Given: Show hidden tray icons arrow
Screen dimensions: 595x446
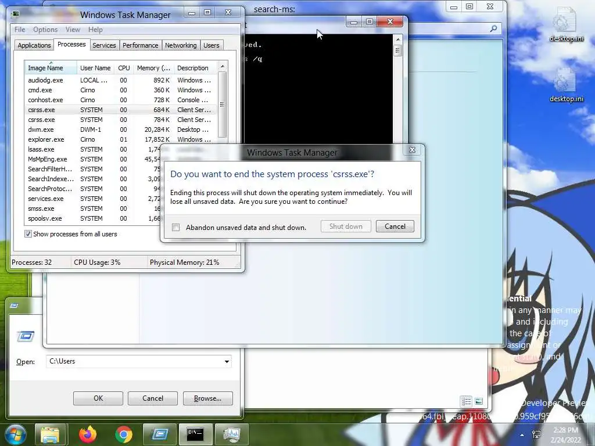Looking at the screenshot, I should click(522, 435).
